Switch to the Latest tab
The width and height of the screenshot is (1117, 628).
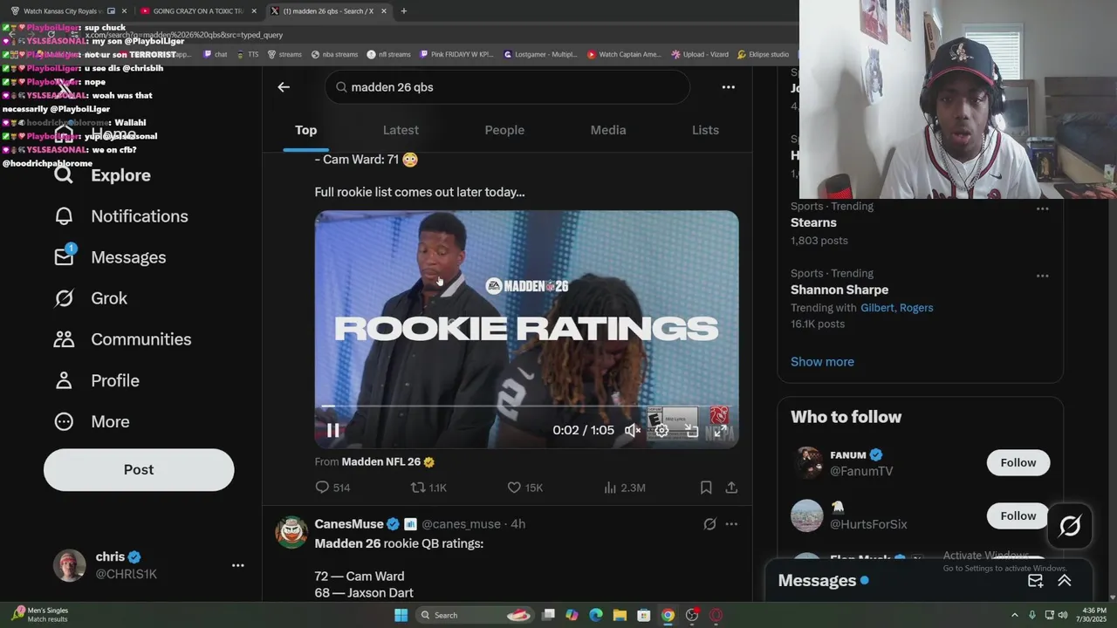coord(401,130)
